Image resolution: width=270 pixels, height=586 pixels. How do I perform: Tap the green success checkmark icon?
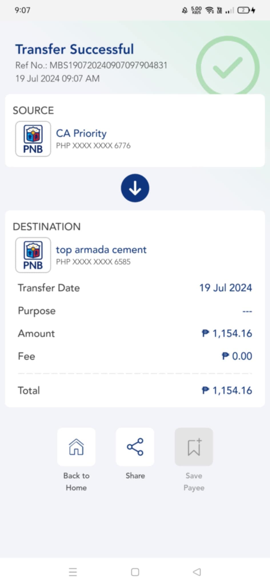pyautogui.click(x=227, y=68)
